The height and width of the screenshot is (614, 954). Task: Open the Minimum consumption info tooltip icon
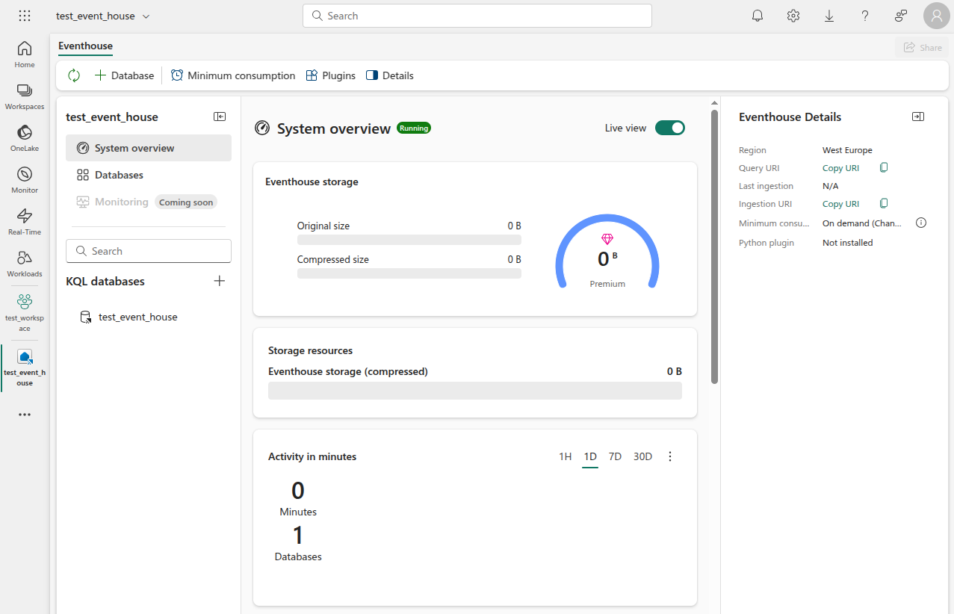pyautogui.click(x=920, y=222)
